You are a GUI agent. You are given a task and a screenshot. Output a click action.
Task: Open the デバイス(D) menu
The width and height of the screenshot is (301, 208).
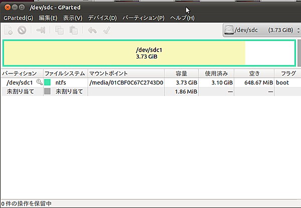(x=102, y=18)
